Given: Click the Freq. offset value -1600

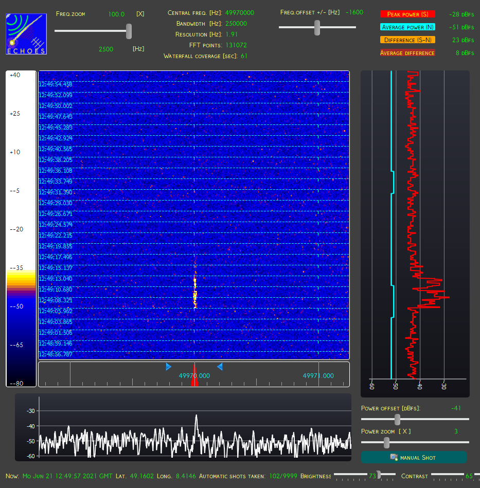Looking at the screenshot, I should point(354,12).
